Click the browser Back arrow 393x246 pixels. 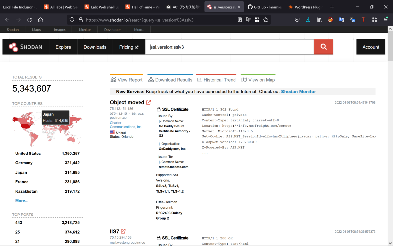point(7,20)
